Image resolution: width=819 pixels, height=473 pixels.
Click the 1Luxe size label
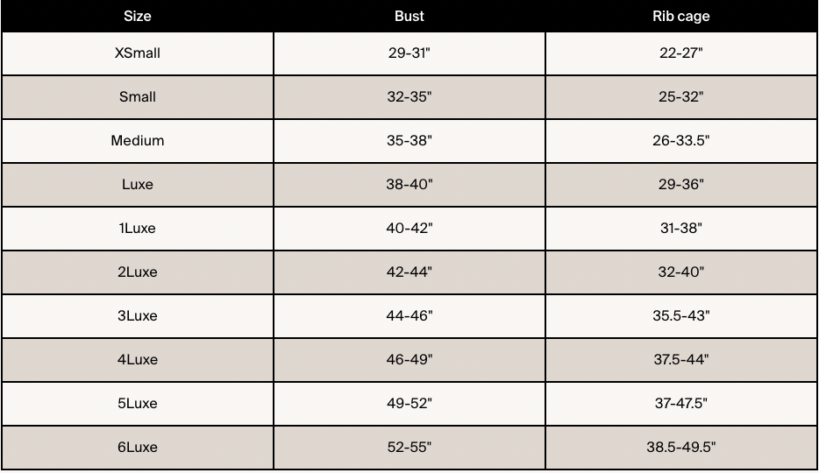[138, 229]
